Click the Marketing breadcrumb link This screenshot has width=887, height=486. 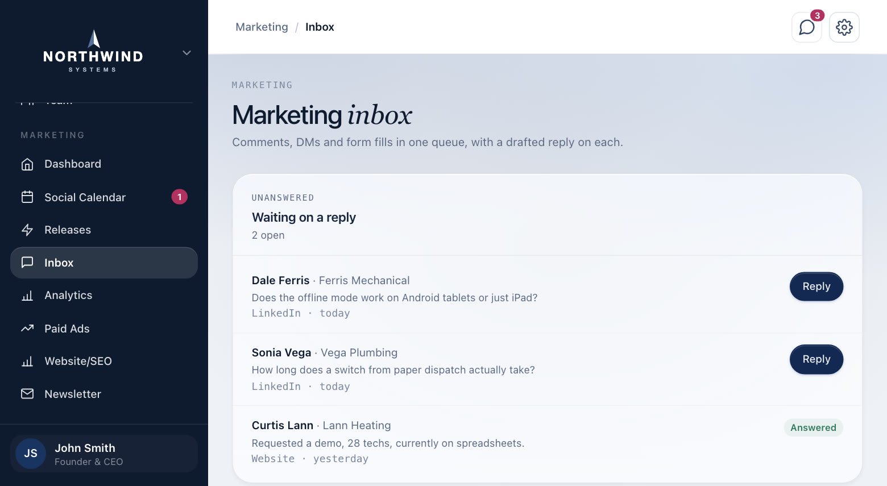coord(262,27)
